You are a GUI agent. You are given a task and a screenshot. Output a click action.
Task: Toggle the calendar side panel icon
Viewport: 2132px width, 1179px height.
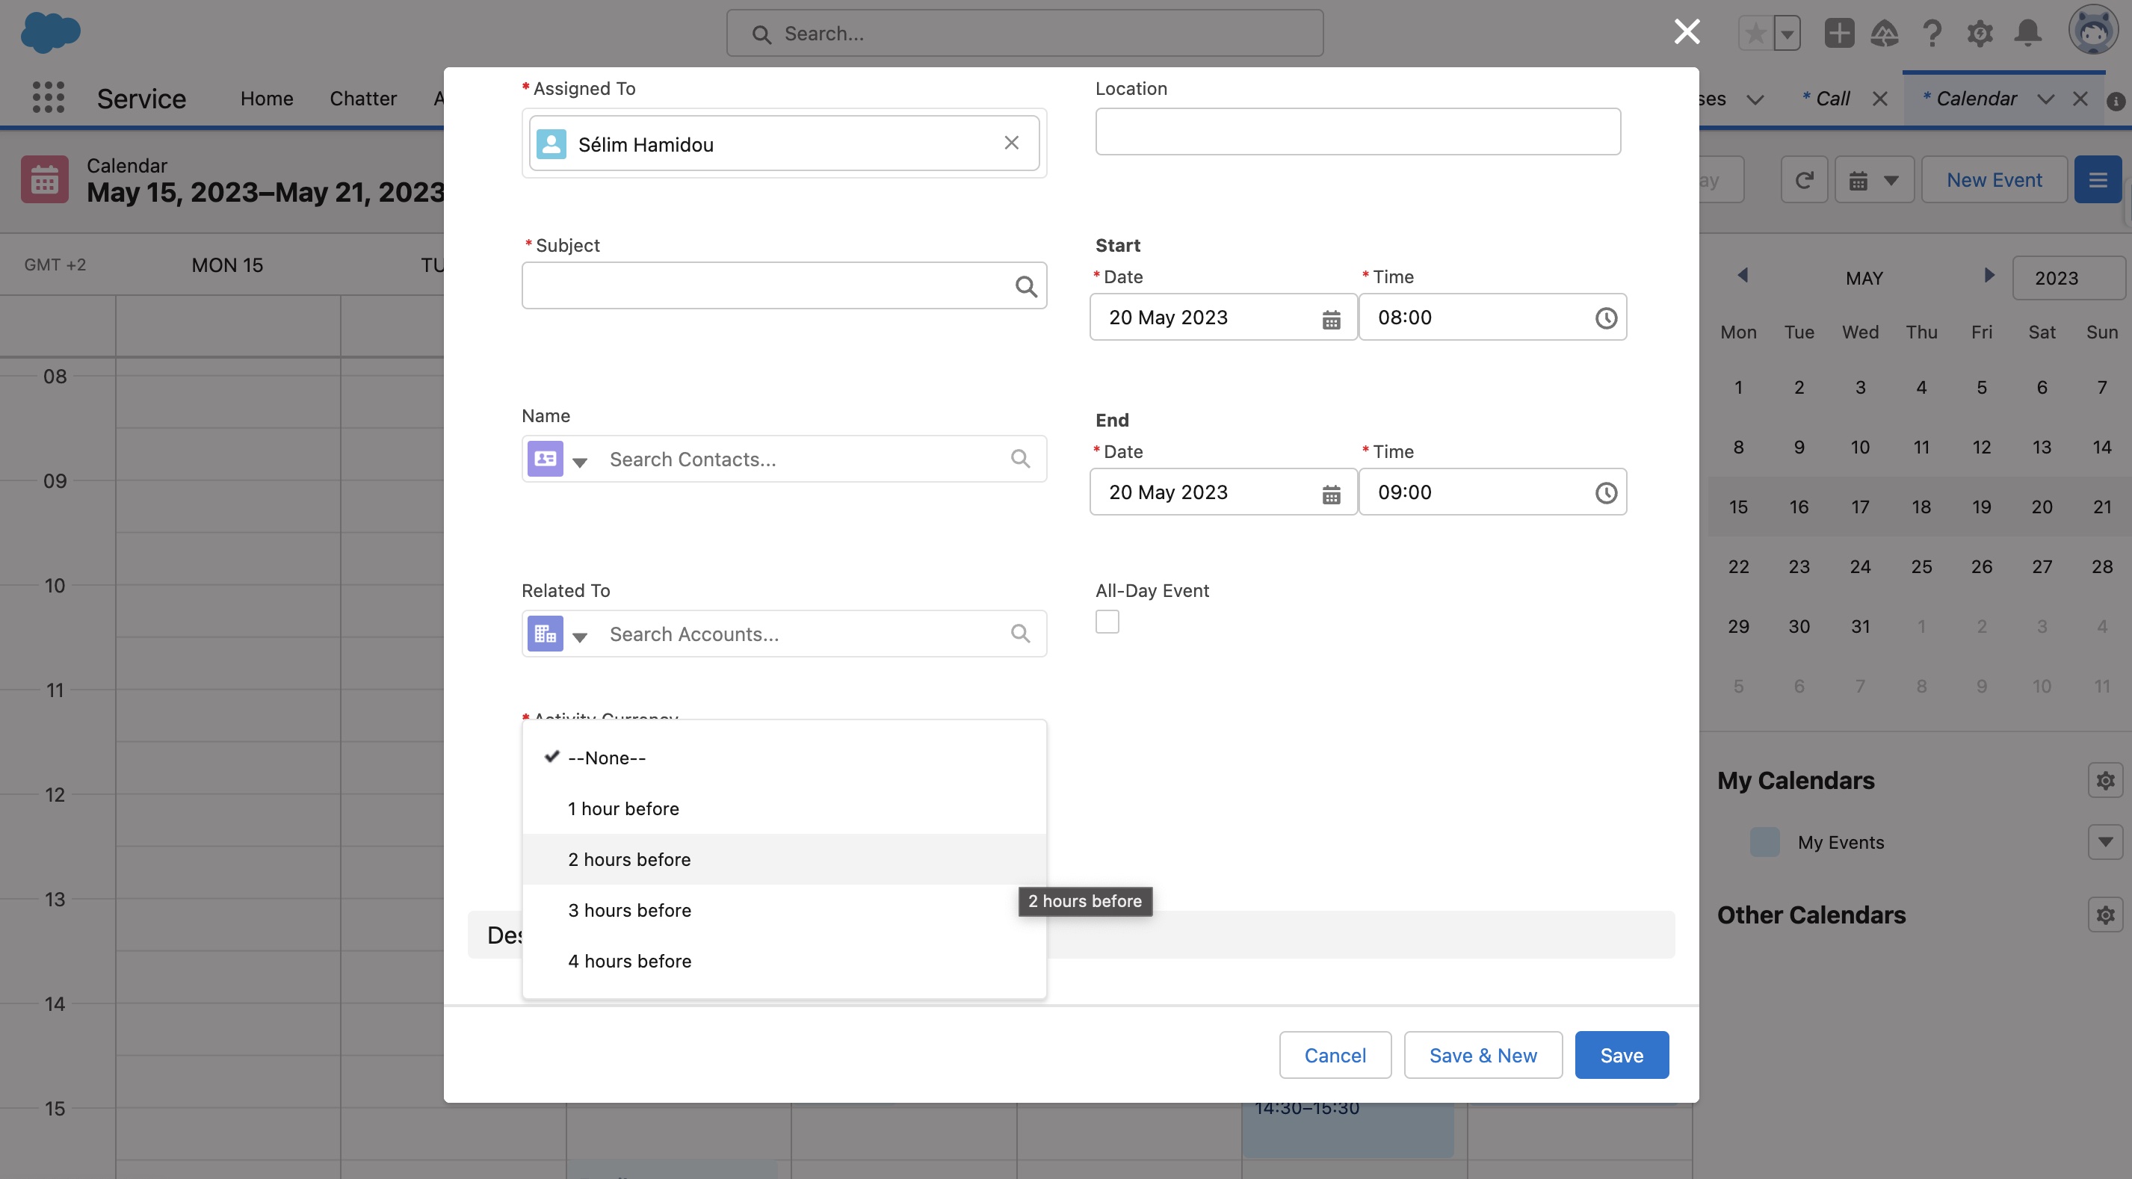tap(2097, 179)
